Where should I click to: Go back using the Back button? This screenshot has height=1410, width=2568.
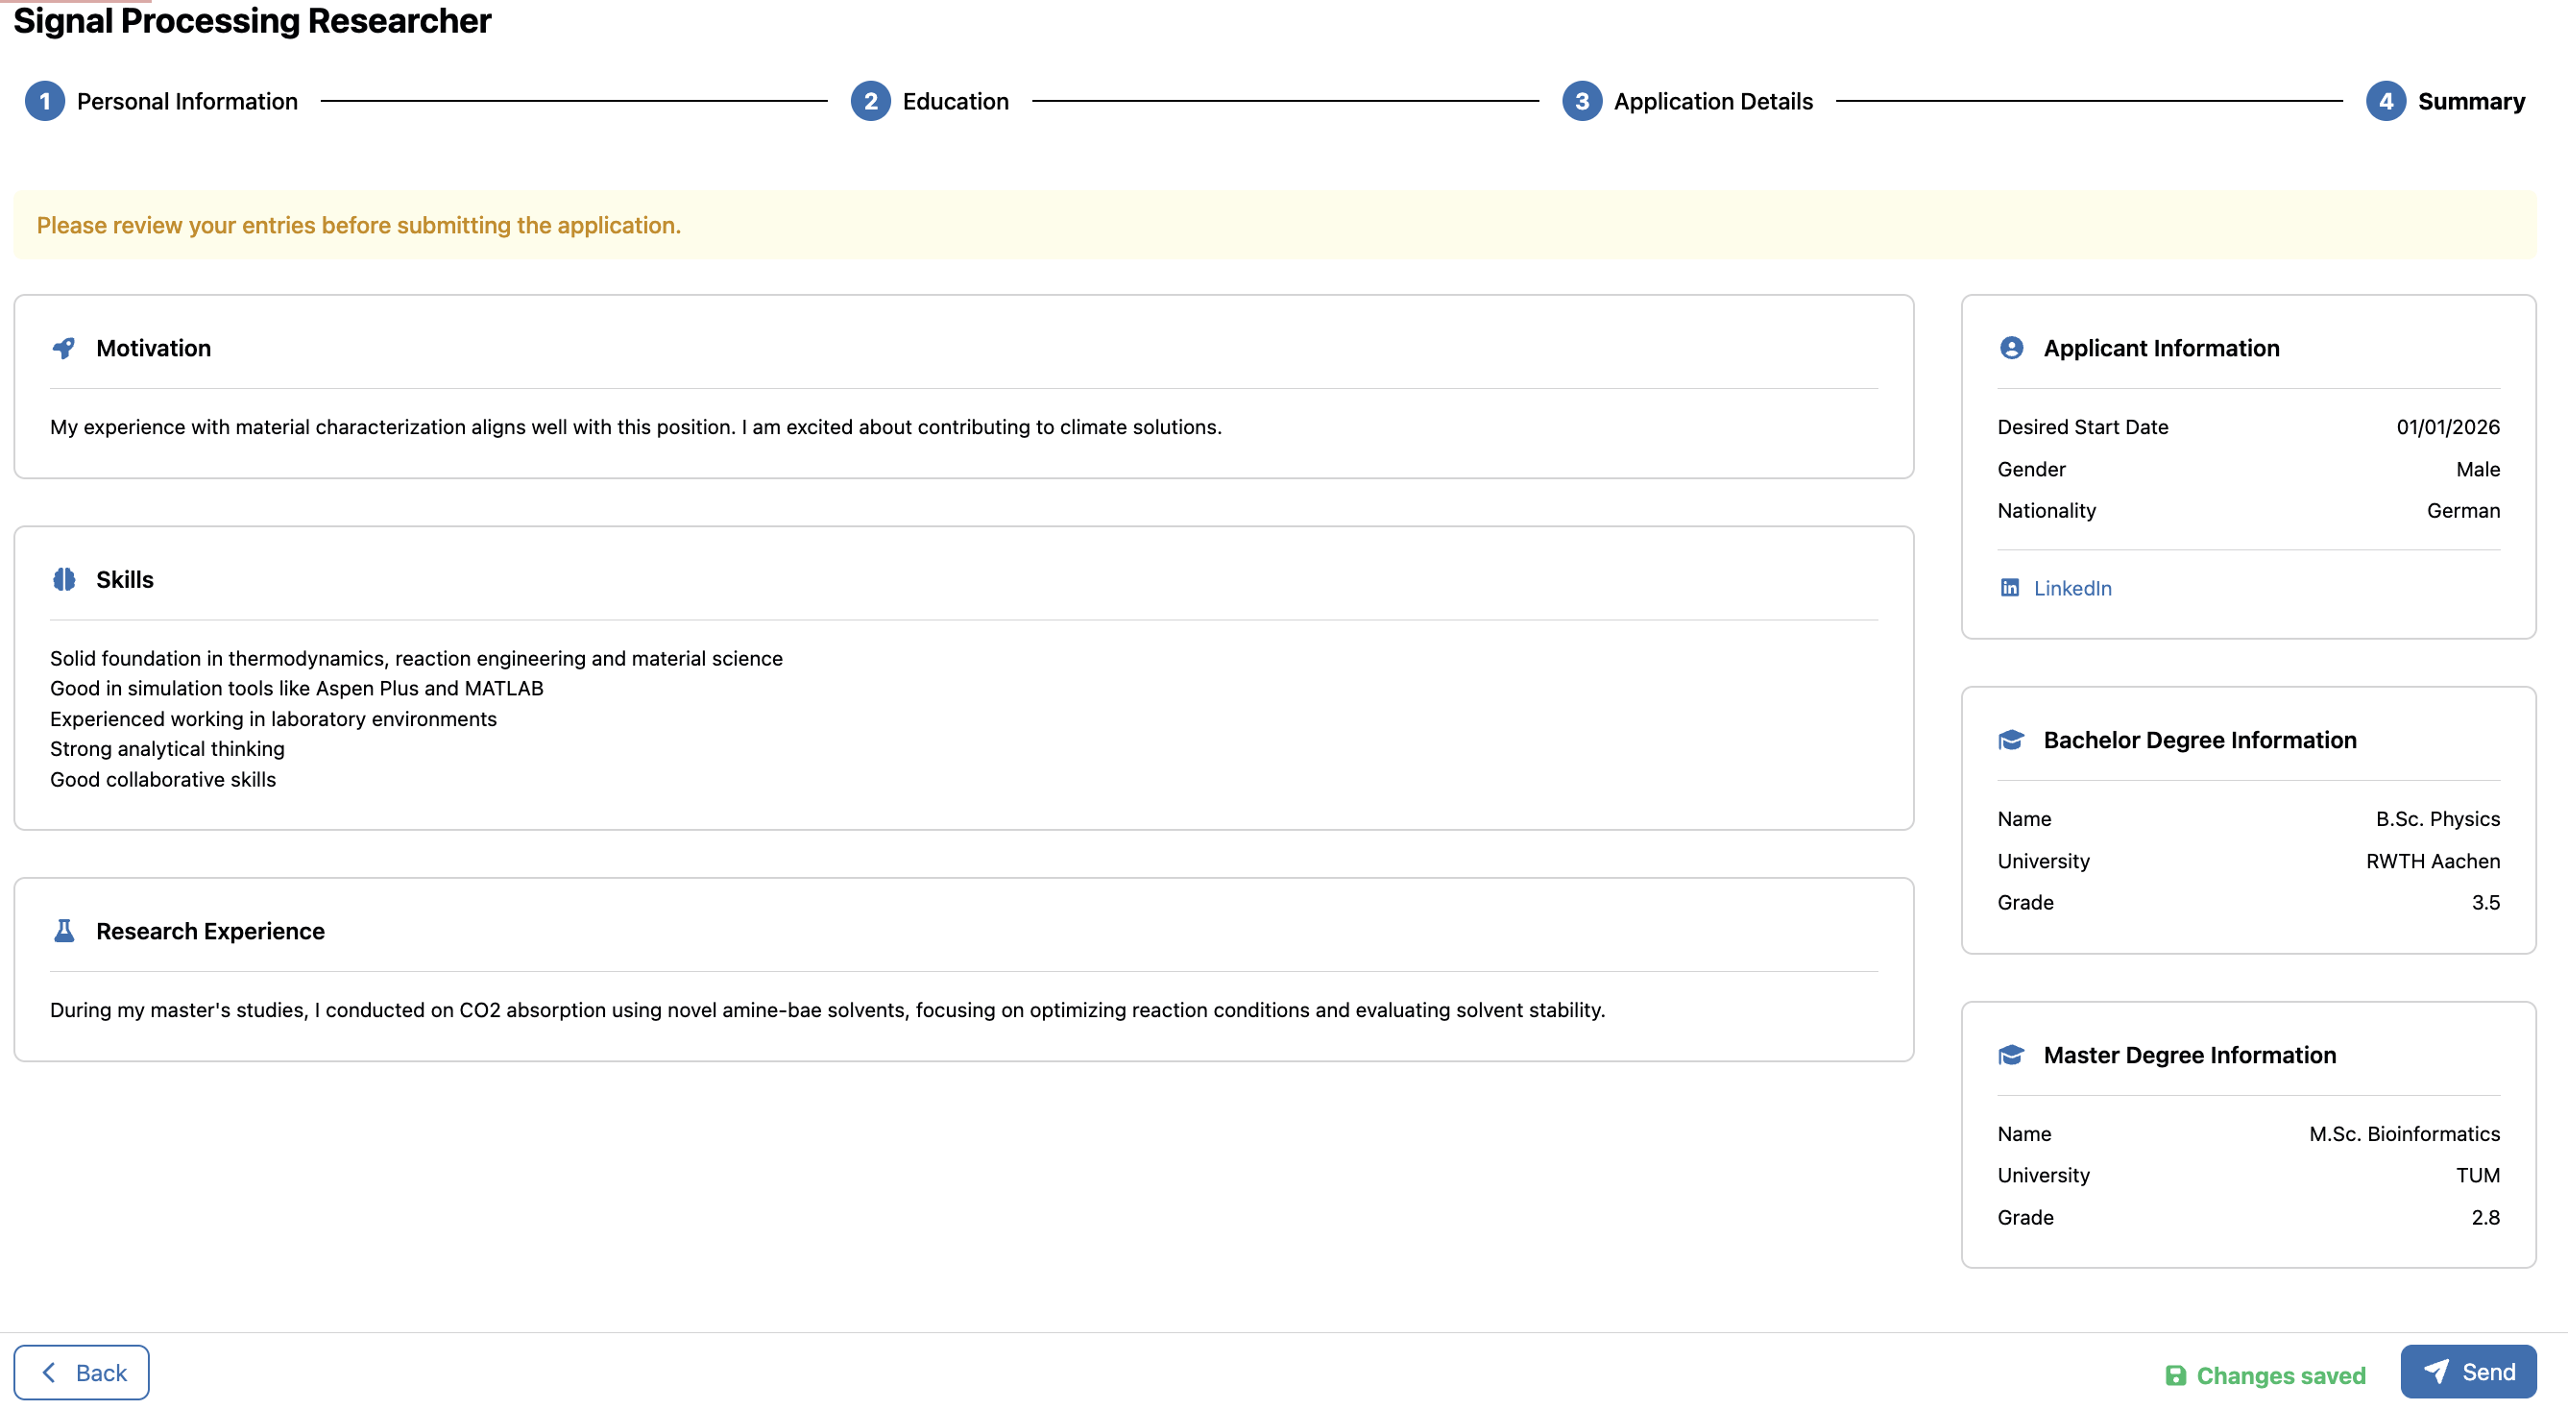[81, 1372]
